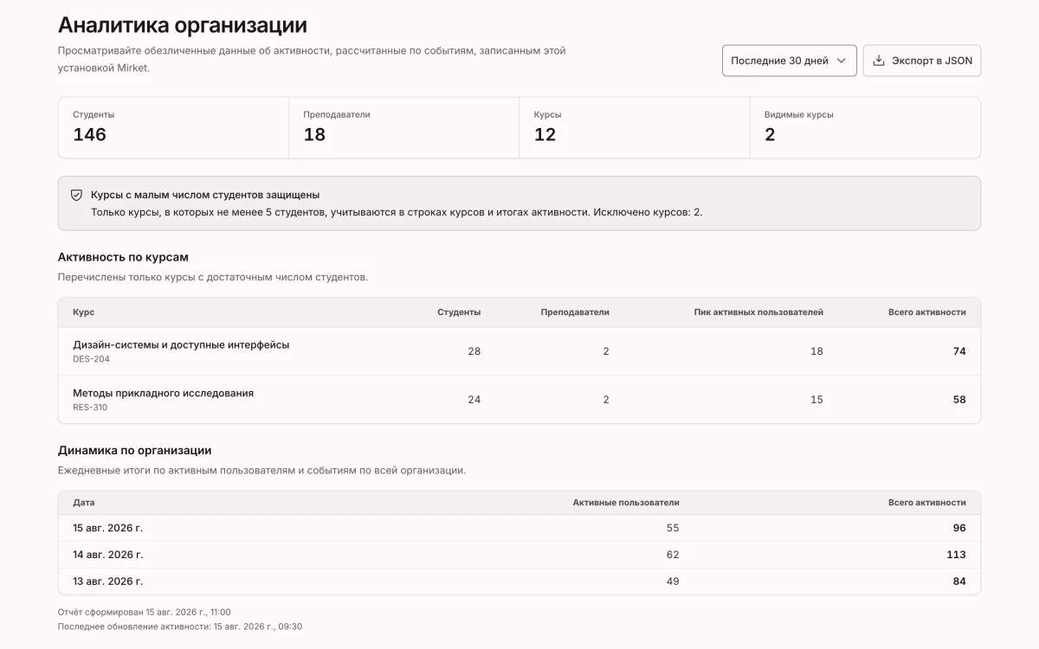
Task: Click total activity 84 for 13 авг.
Action: (x=959, y=582)
